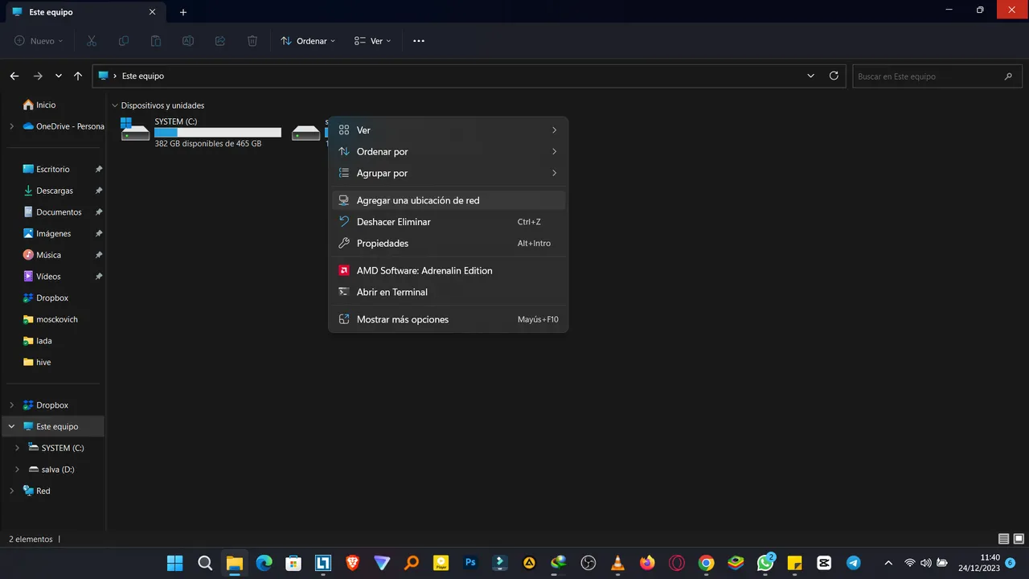Expand salva (D:) tree node
The height and width of the screenshot is (579, 1029).
(x=18, y=470)
